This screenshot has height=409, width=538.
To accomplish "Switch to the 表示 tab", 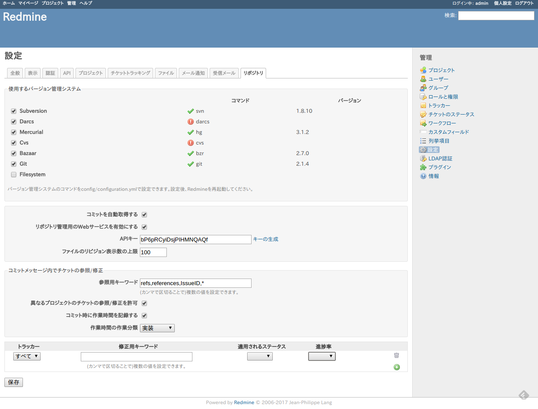I will coord(33,73).
